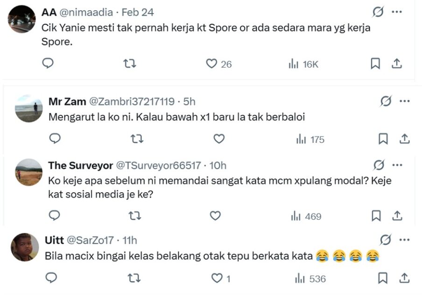The height and width of the screenshot is (295, 422).
Task: Reply to The Surveyor's tweet
Action: click(55, 215)
